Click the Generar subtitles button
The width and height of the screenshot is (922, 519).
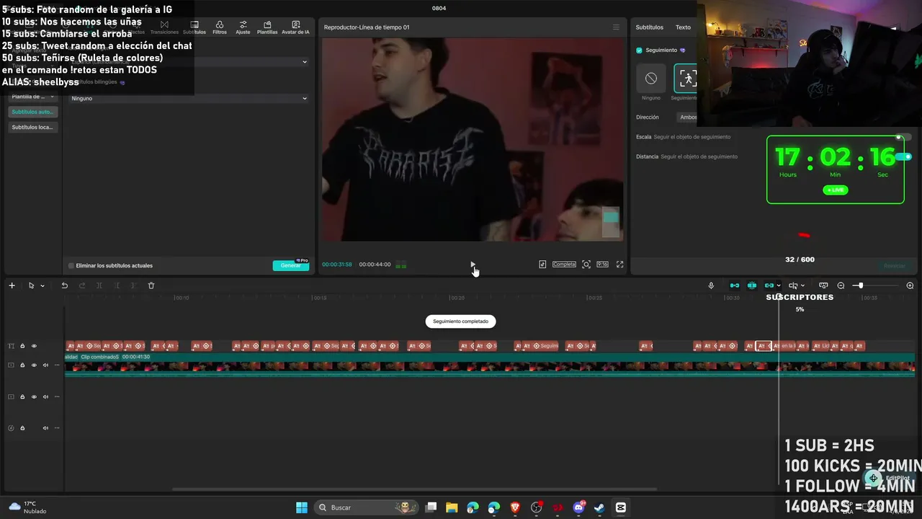[x=291, y=265]
